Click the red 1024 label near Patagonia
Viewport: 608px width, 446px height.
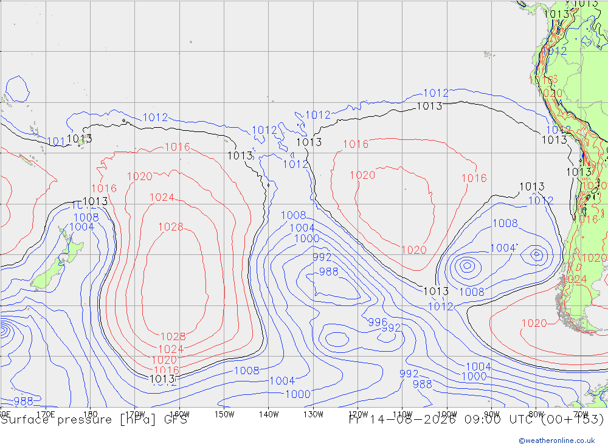tap(575, 279)
